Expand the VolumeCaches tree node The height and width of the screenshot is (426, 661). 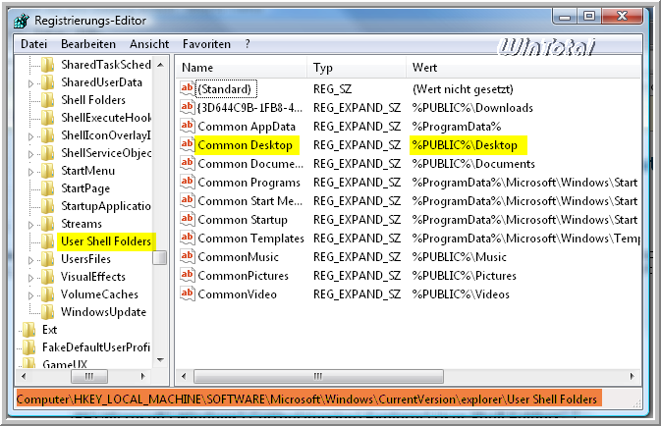(x=30, y=295)
